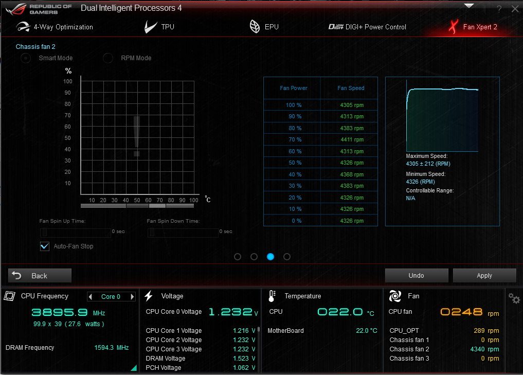Click the spinning fan icon in Fan panel

[x=395, y=296]
